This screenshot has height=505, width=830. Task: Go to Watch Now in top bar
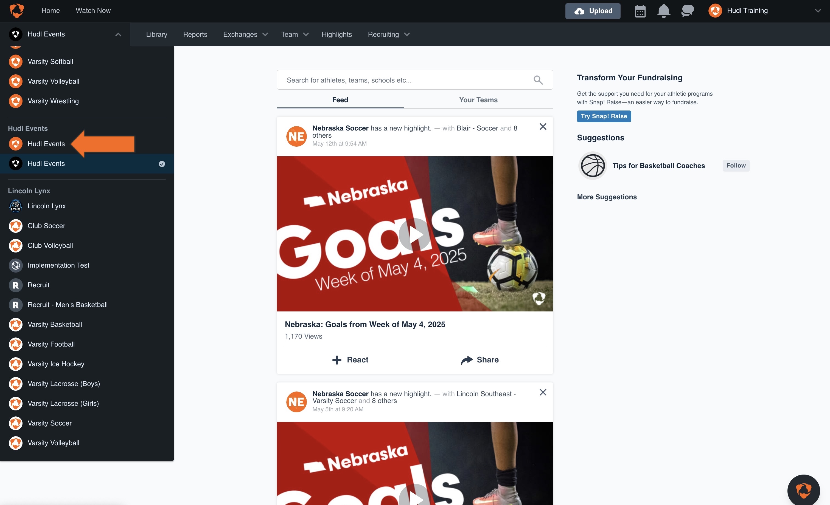(x=93, y=11)
